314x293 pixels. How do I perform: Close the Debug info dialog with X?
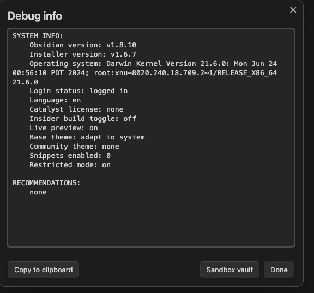(293, 10)
